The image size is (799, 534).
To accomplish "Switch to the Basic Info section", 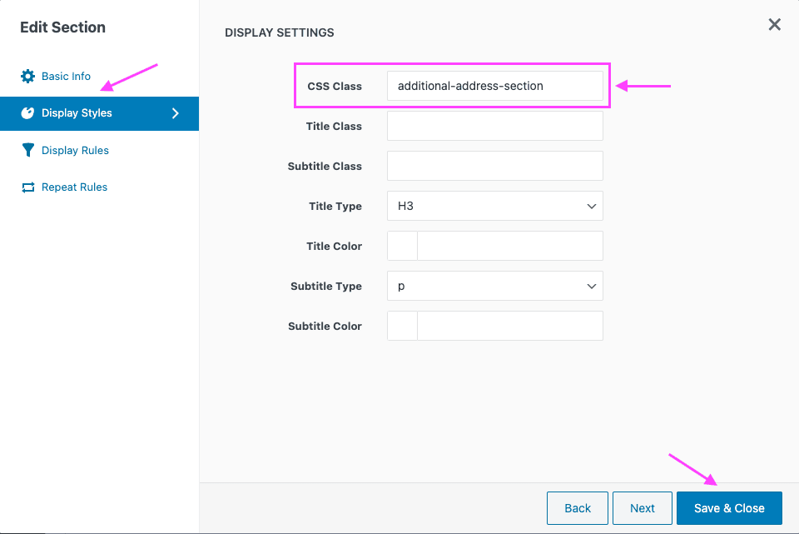I will coord(65,76).
